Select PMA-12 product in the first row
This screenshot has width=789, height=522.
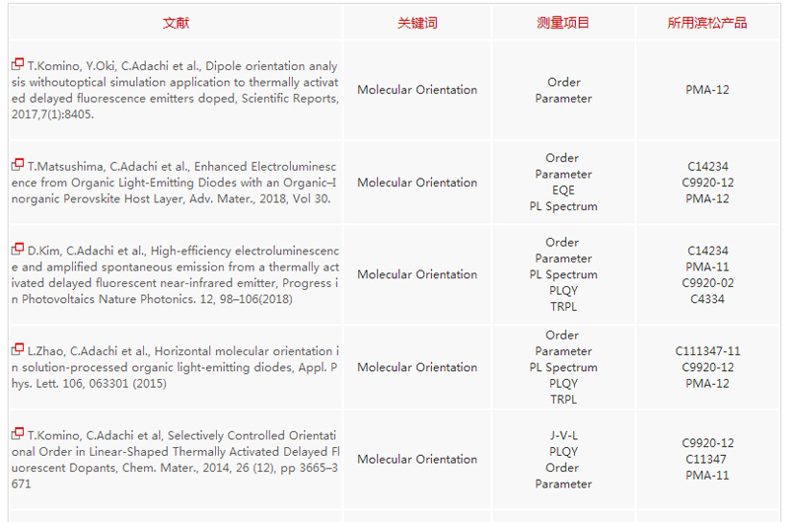pyautogui.click(x=707, y=90)
